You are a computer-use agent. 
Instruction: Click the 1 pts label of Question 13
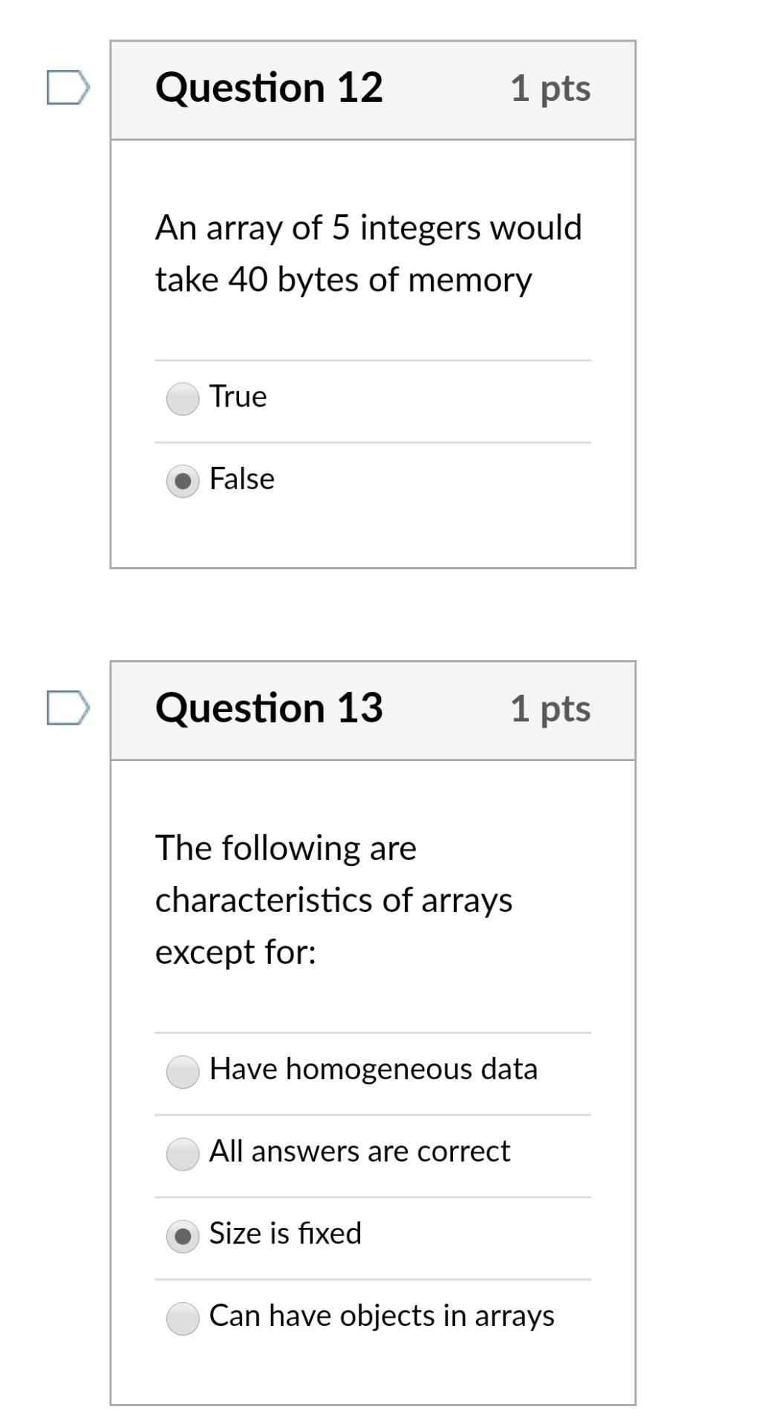click(x=550, y=708)
